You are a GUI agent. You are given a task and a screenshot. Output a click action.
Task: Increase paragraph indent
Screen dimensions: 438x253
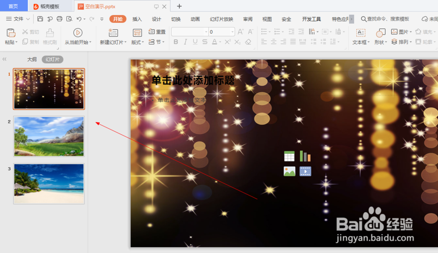point(301,32)
